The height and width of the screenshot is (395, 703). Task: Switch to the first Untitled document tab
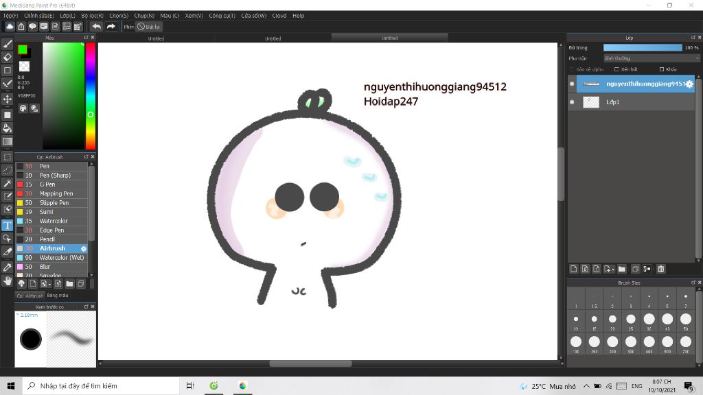[x=156, y=38]
